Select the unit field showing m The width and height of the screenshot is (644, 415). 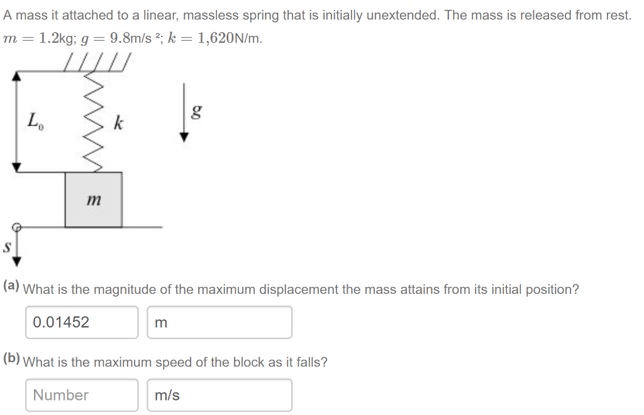click(x=219, y=322)
